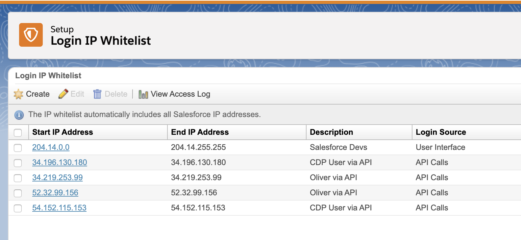Click end IP cell 204.14.255.255
Screen dimensions: 521x240
198,147
